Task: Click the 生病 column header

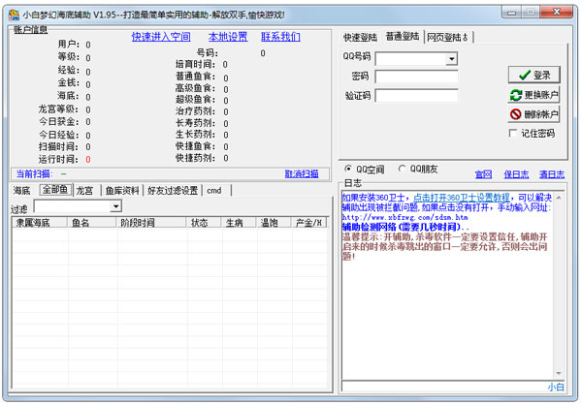Action: coord(238,223)
